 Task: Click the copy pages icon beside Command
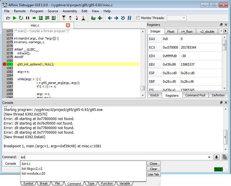pos(224,157)
